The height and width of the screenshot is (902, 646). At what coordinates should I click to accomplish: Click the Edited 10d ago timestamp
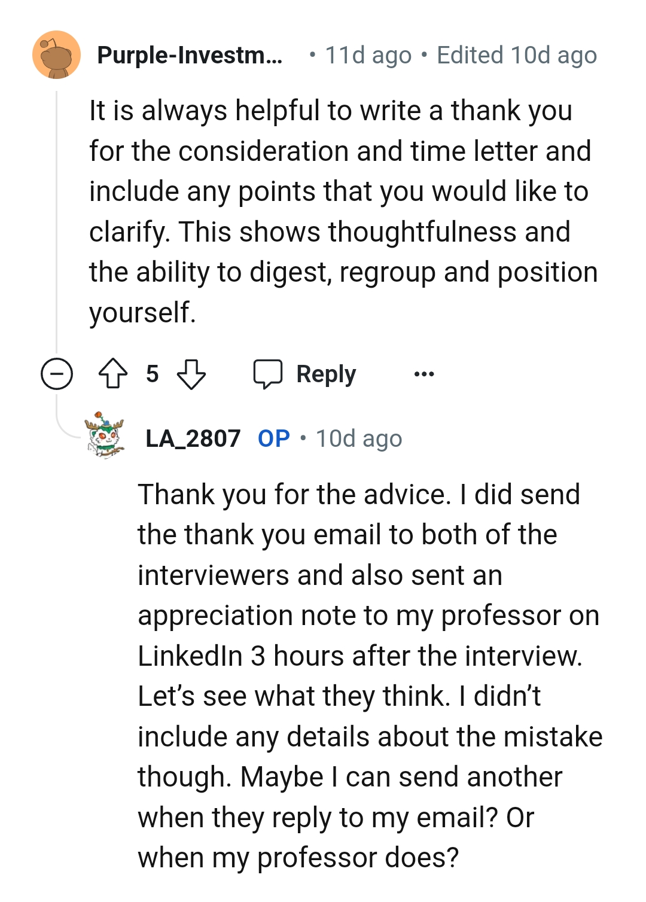tap(517, 55)
